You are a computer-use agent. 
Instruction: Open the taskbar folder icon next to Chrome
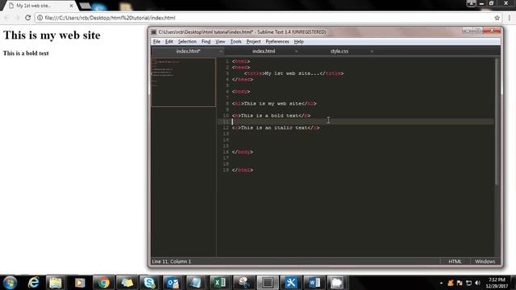(x=127, y=283)
